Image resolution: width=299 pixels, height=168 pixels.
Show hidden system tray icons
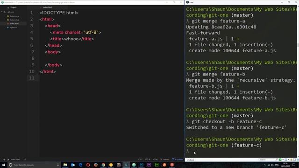tap(265, 165)
